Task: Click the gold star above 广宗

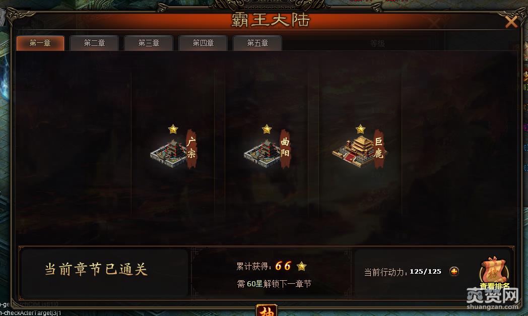Action: [x=173, y=129]
